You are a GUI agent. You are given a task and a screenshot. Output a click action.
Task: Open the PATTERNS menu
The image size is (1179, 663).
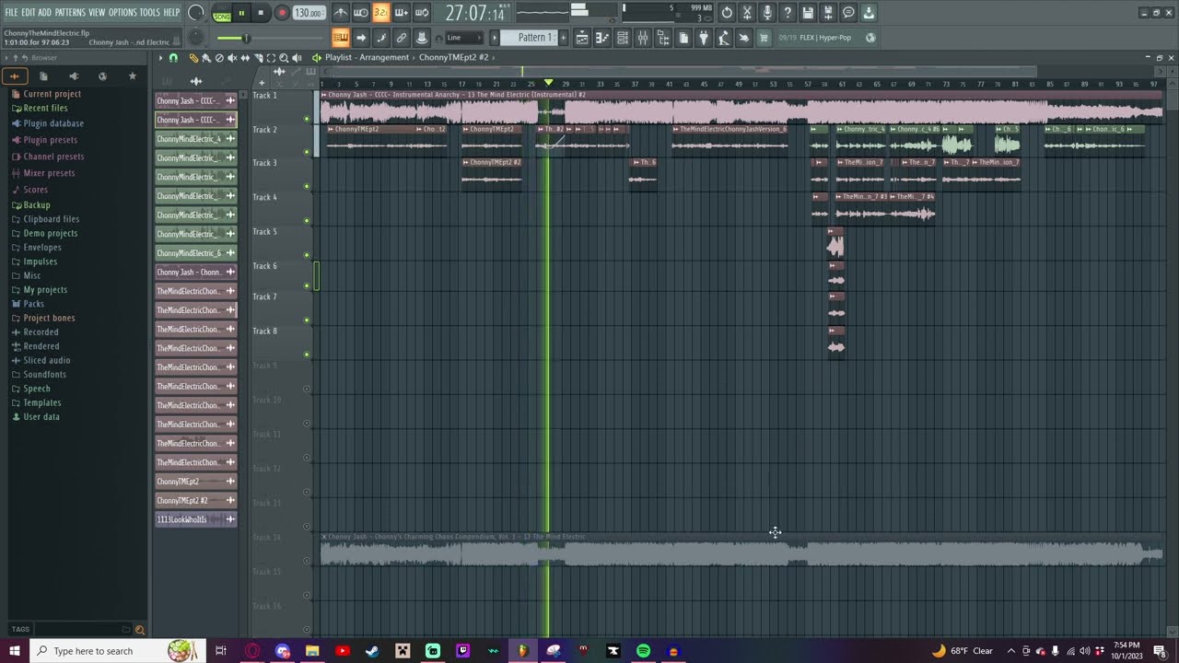(70, 13)
